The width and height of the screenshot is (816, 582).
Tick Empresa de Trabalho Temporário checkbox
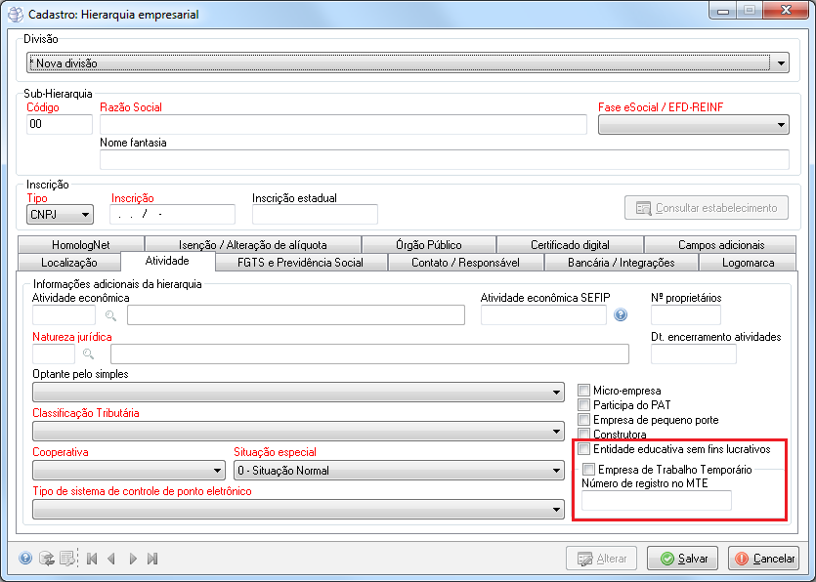(588, 470)
